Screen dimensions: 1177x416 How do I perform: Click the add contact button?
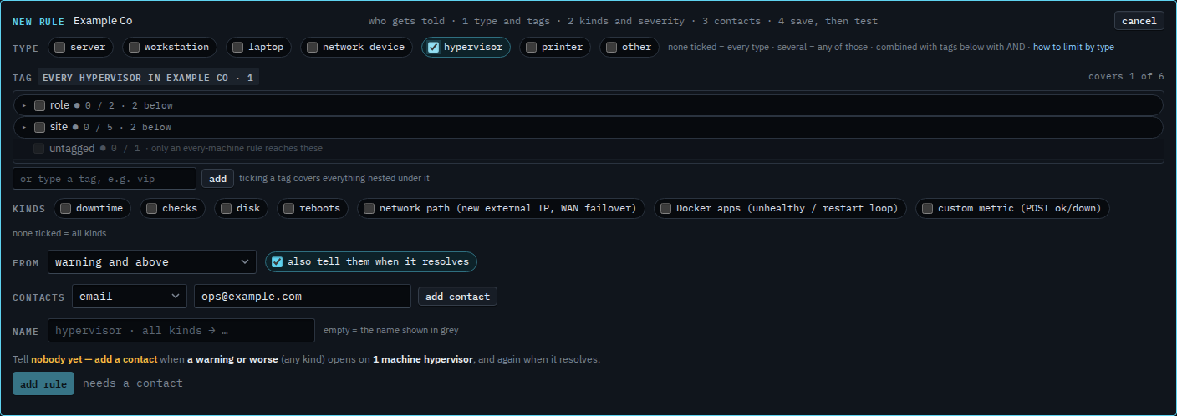[457, 297]
